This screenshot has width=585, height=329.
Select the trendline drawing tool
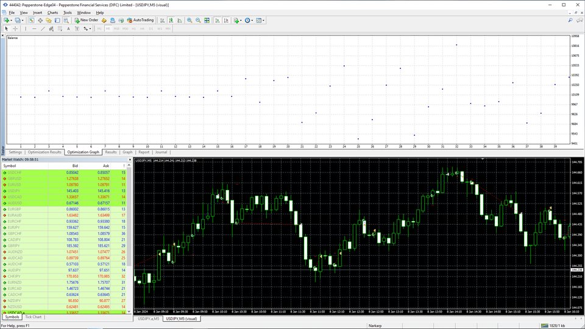click(x=43, y=29)
